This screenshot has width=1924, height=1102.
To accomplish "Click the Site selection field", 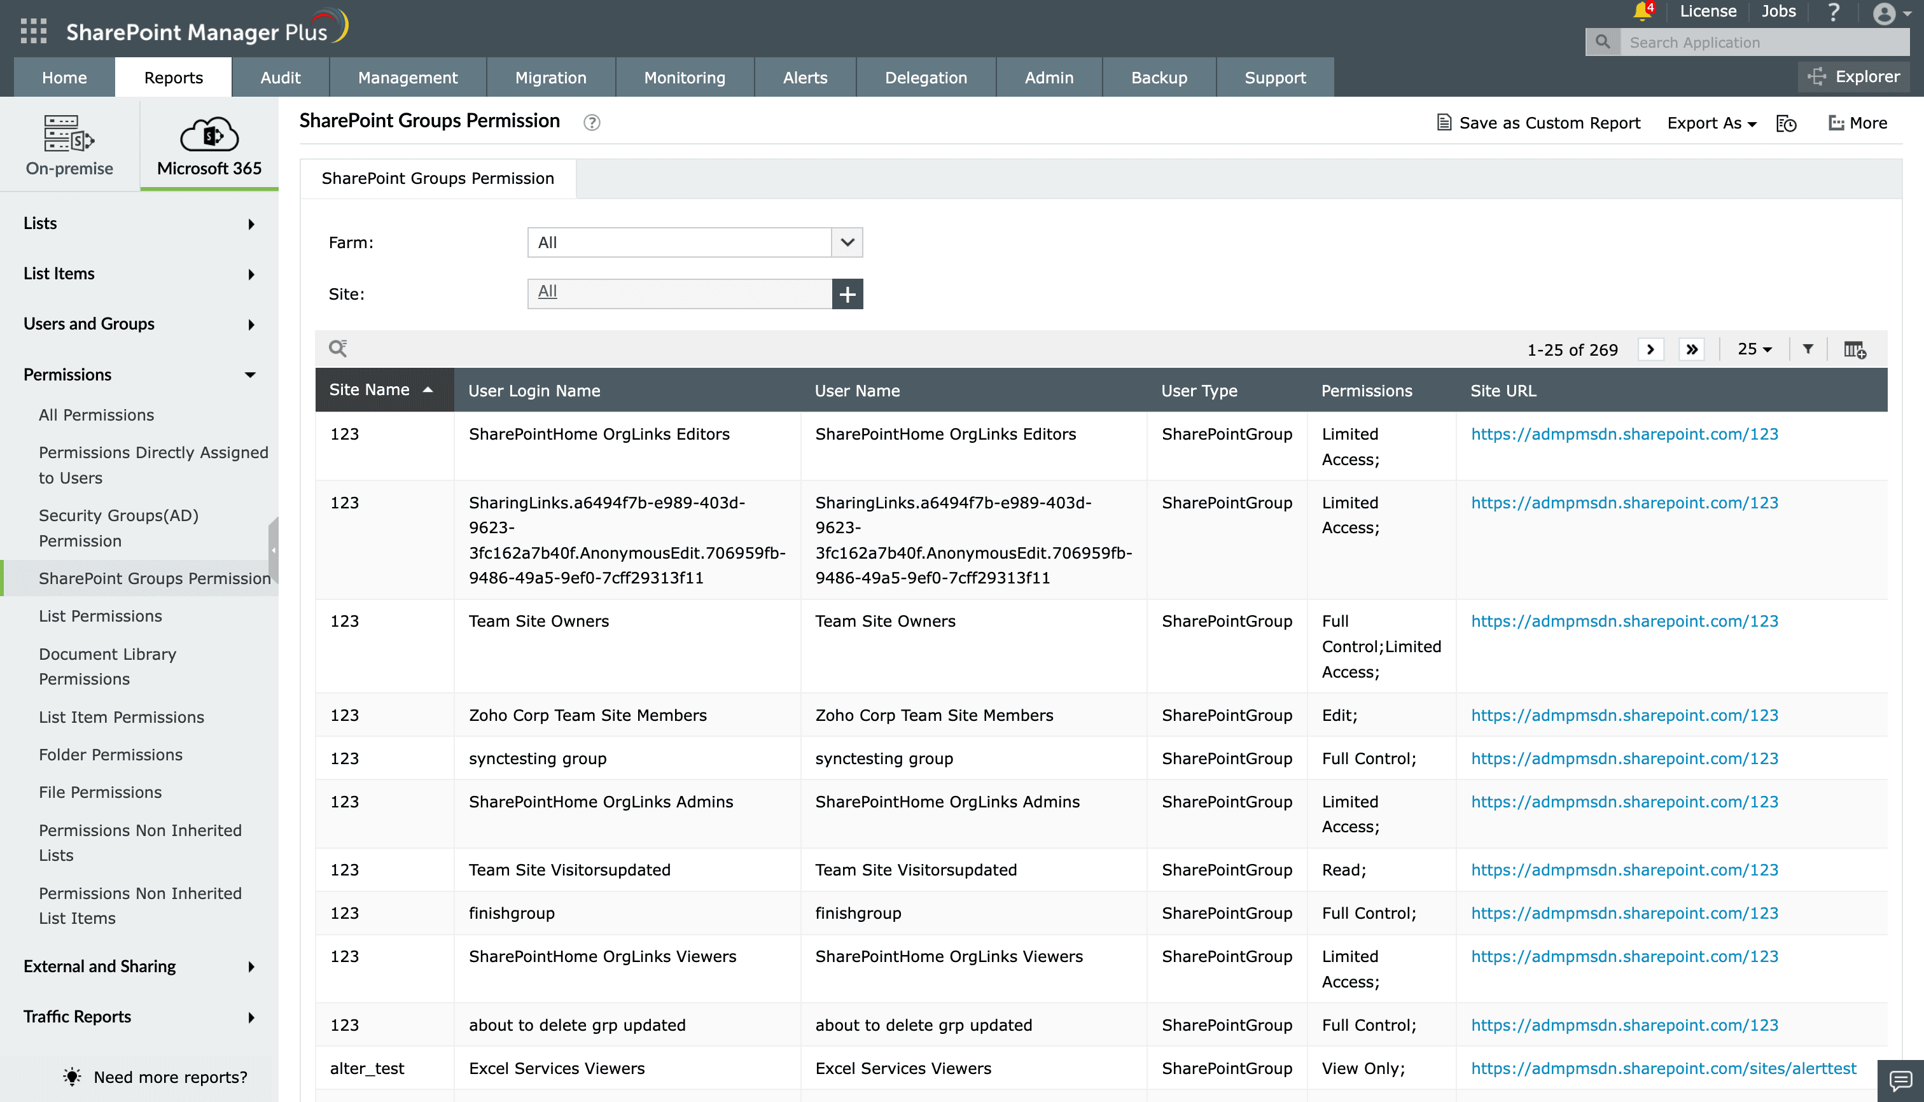I will coord(680,294).
